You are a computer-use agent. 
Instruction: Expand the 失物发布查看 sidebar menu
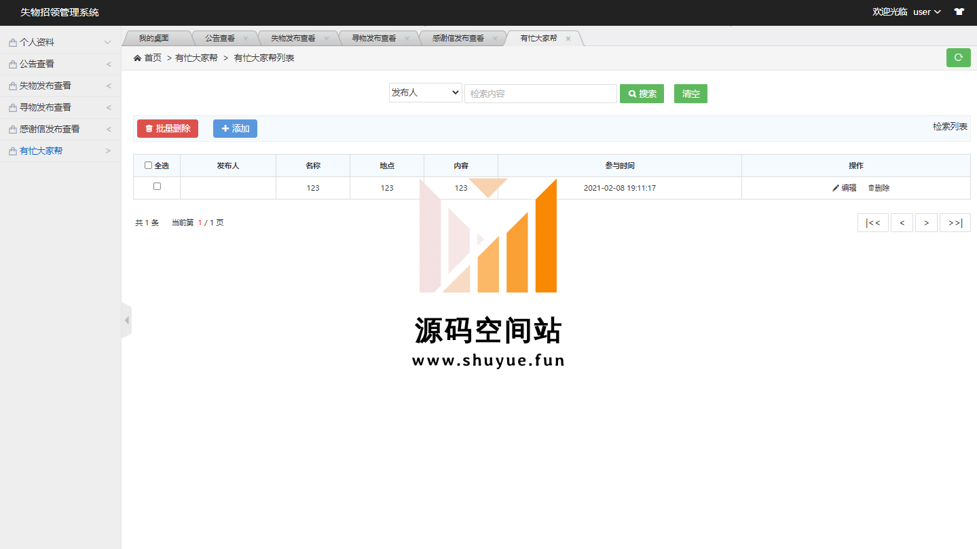[60, 86]
